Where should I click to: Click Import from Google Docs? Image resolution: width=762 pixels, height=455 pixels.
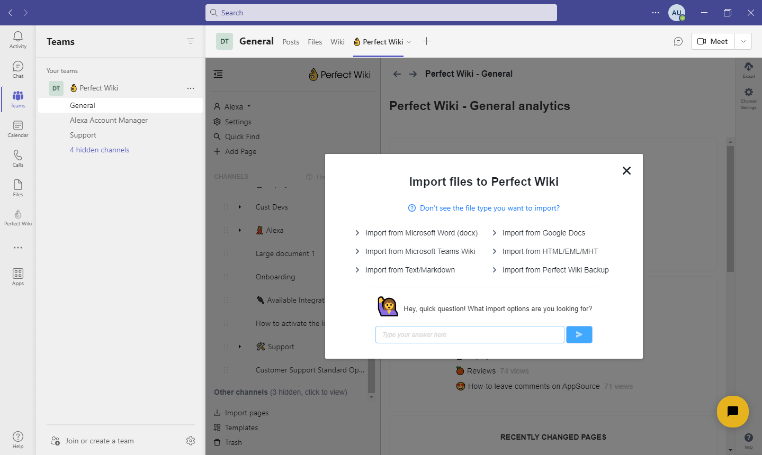pos(544,233)
